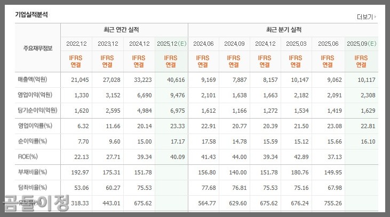Select the ROE(%) row label
The image size is (390, 217).
28,157
